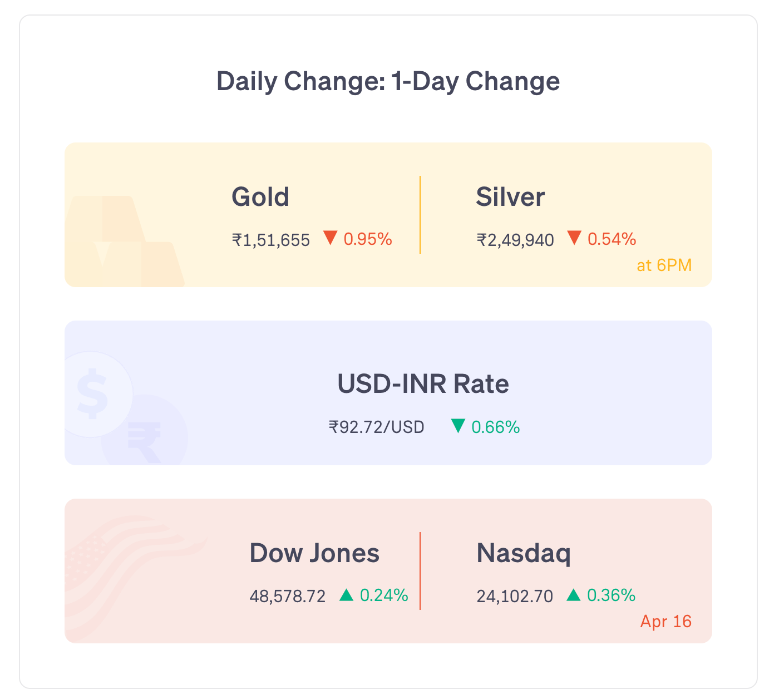
Task: Click the Dow Jones value 48,578.72
Action: tap(288, 597)
